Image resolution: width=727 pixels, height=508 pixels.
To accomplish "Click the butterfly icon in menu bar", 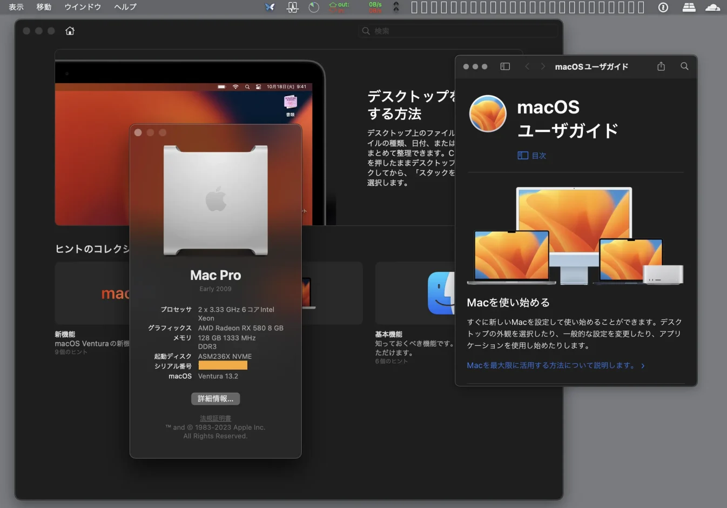I will (x=270, y=7).
